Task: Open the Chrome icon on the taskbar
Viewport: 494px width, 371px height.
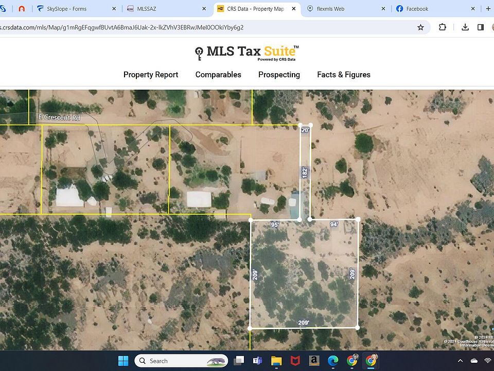Action: (x=352, y=361)
